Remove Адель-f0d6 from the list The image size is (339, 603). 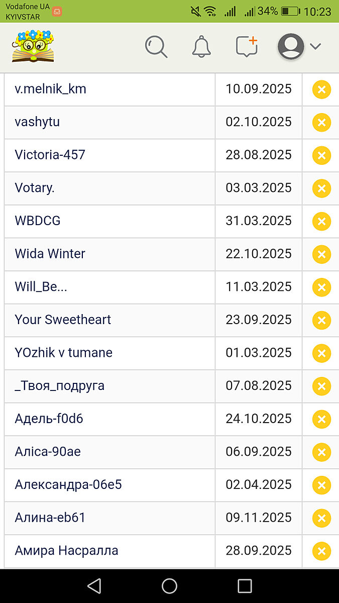(321, 420)
